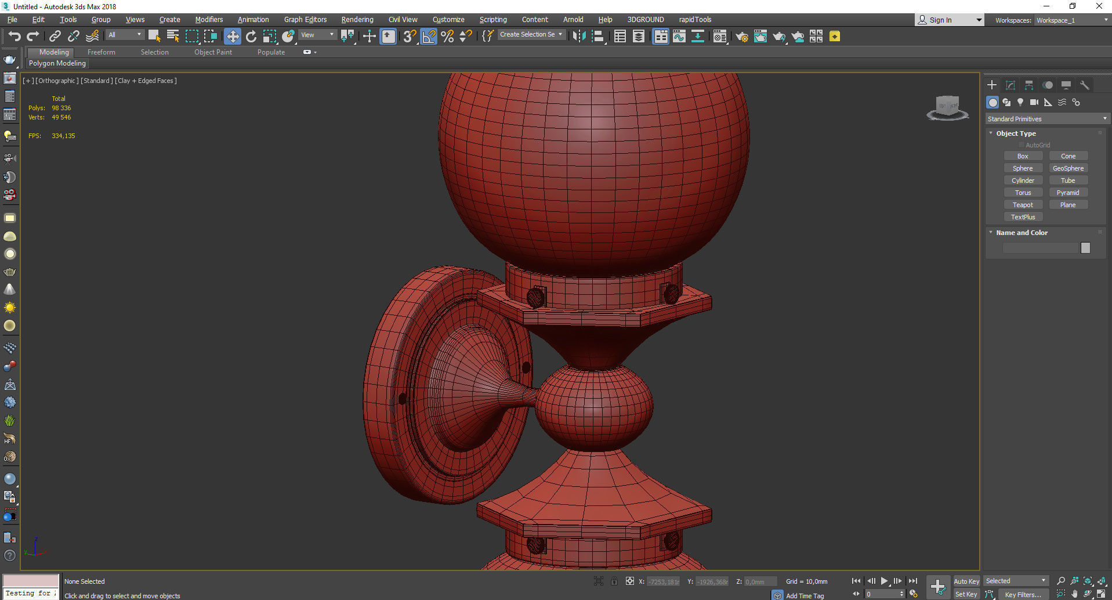Open the Select by Name list
1112x600 pixels.
tap(173, 36)
